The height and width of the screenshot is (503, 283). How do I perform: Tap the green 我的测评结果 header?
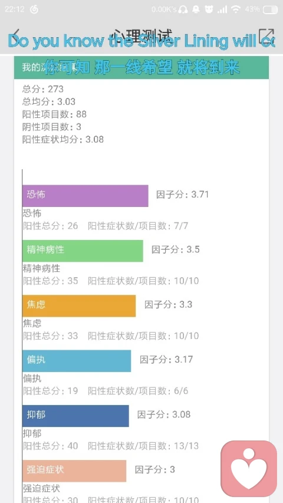pyautogui.click(x=141, y=67)
